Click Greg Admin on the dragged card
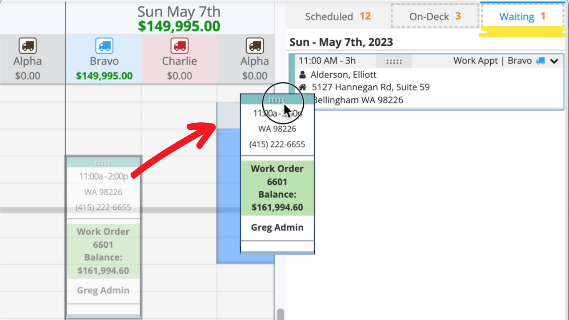Screen dimensions: 569x320 click(277, 228)
